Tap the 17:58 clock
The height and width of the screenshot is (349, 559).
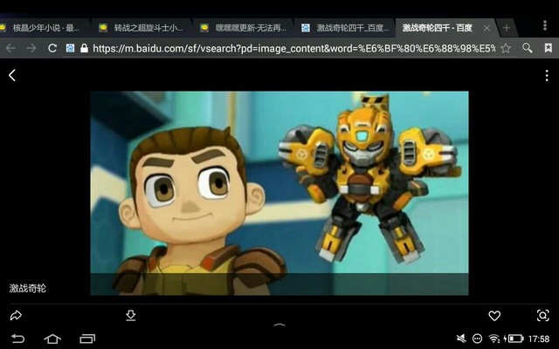click(x=539, y=339)
